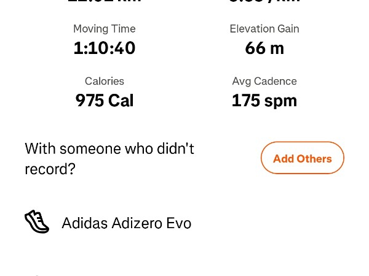Select the number 175 in cadence

click(x=245, y=101)
